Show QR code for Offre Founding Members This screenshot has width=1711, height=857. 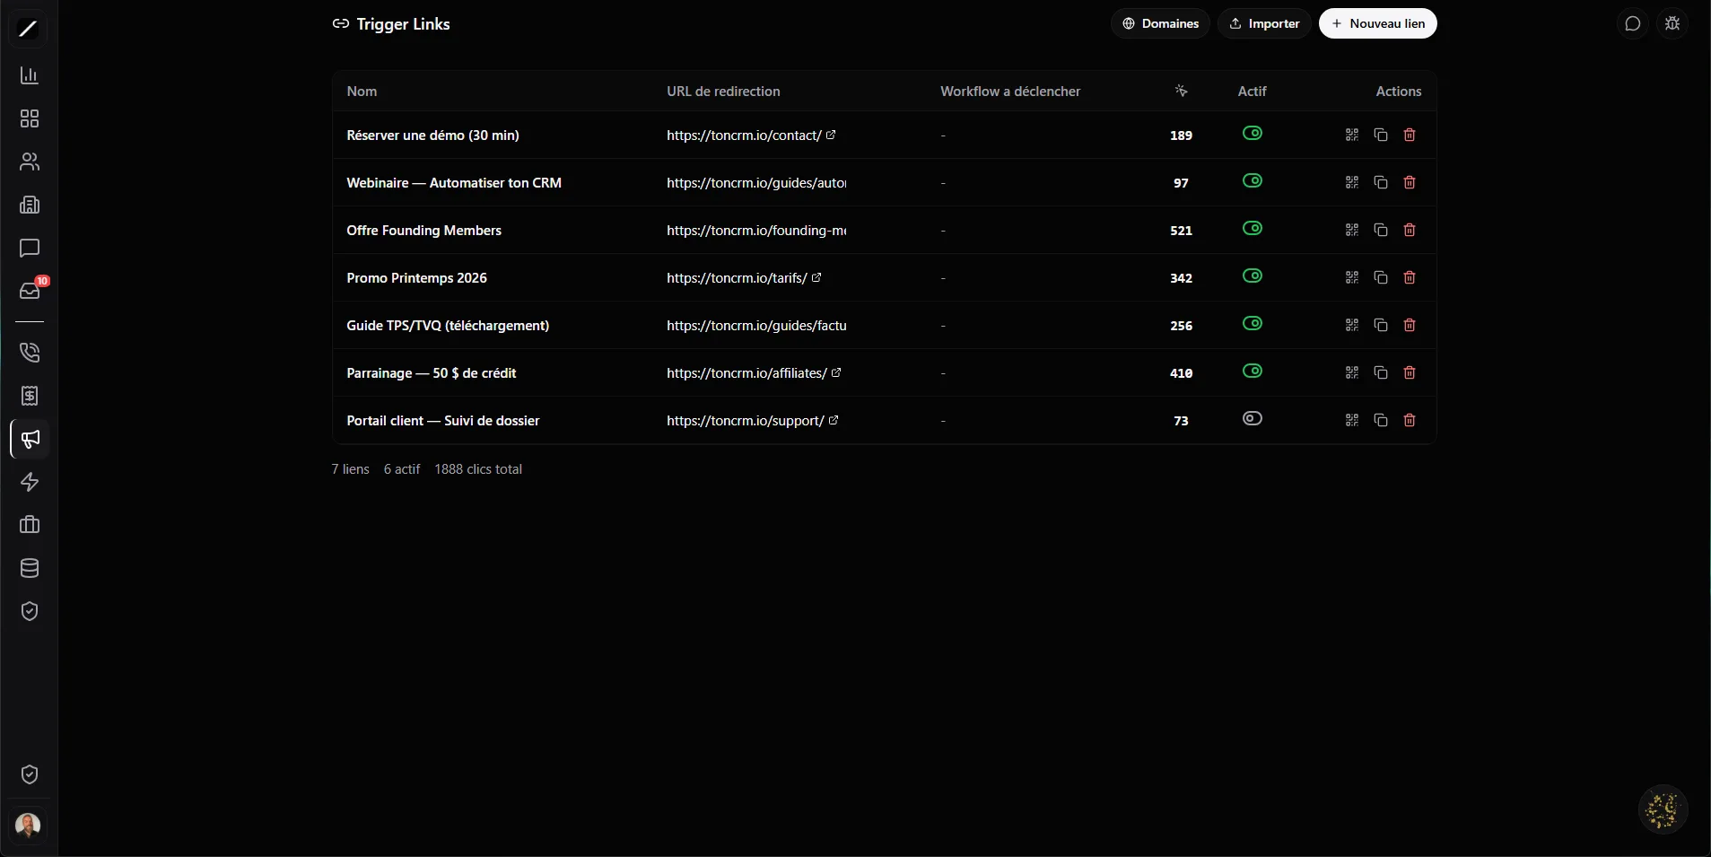pos(1352,230)
